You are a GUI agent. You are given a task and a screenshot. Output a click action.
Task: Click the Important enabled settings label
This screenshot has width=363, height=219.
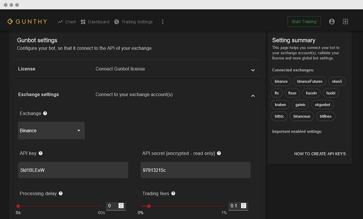point(297,131)
